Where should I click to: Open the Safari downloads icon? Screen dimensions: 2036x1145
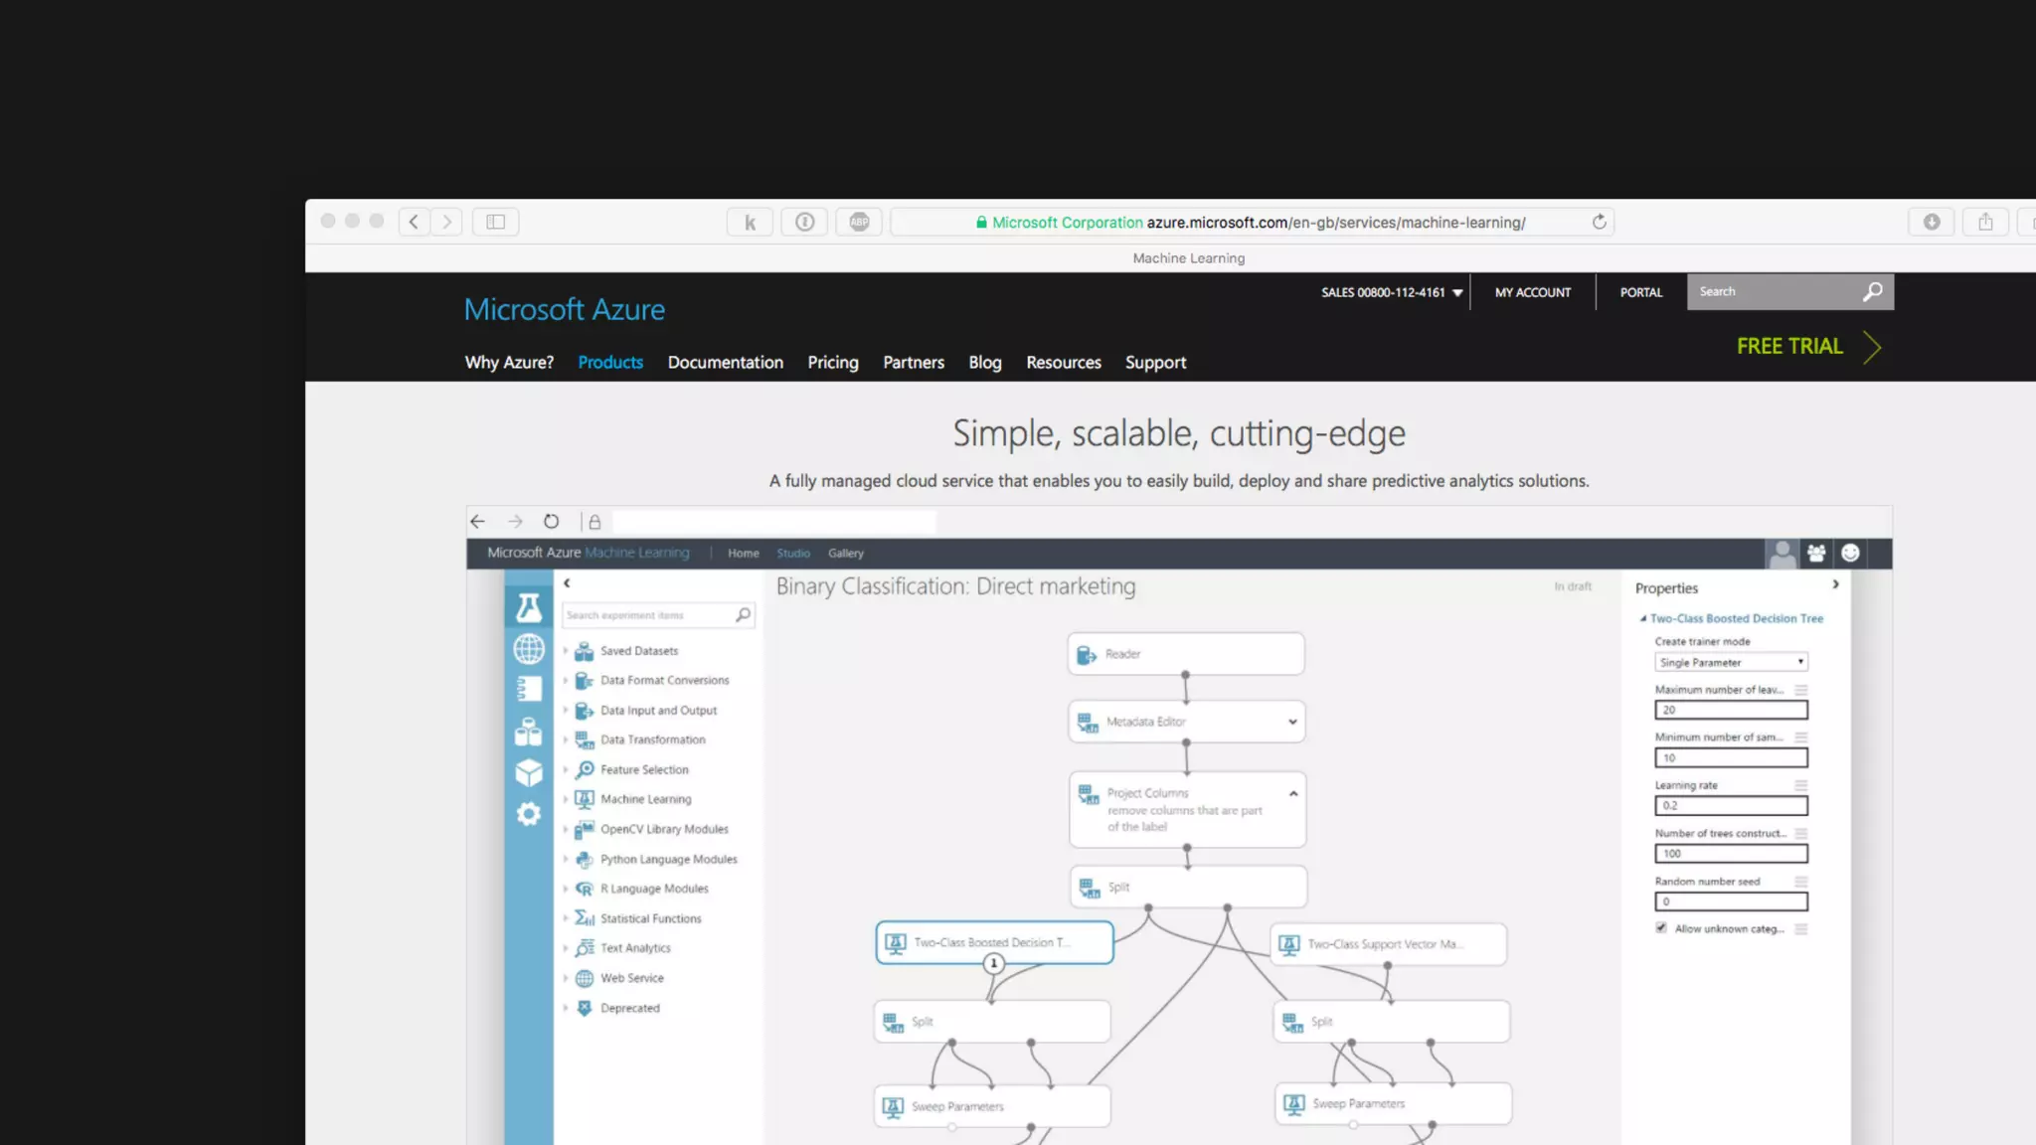click(x=1931, y=222)
